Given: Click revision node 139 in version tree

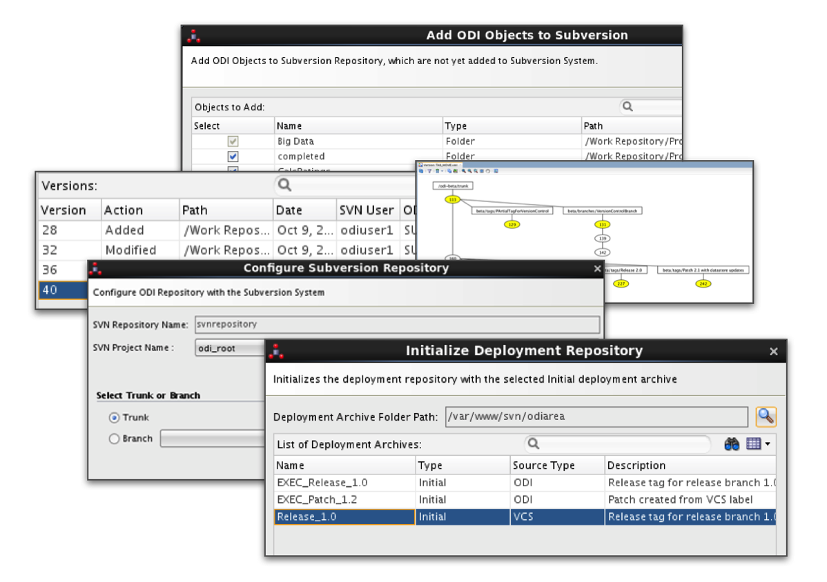Looking at the screenshot, I should click(x=603, y=239).
